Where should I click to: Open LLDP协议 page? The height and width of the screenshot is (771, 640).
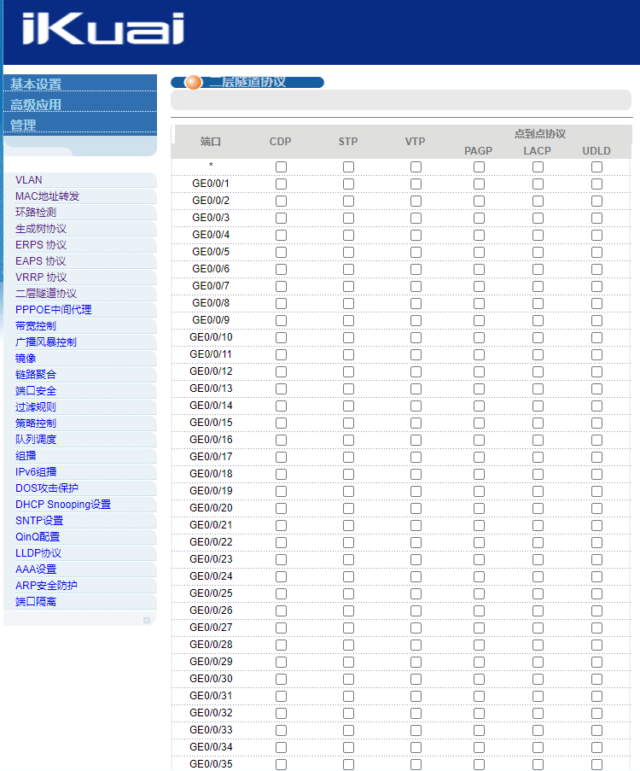point(38,553)
